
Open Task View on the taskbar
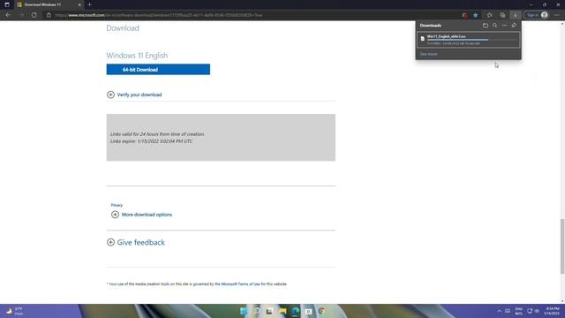pos(269,311)
